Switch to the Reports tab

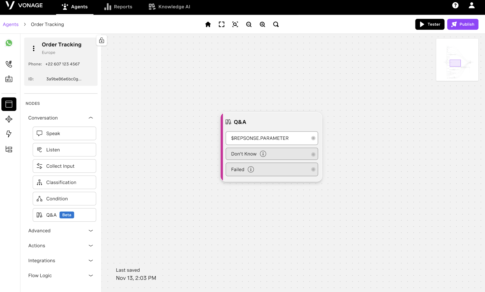point(118,7)
